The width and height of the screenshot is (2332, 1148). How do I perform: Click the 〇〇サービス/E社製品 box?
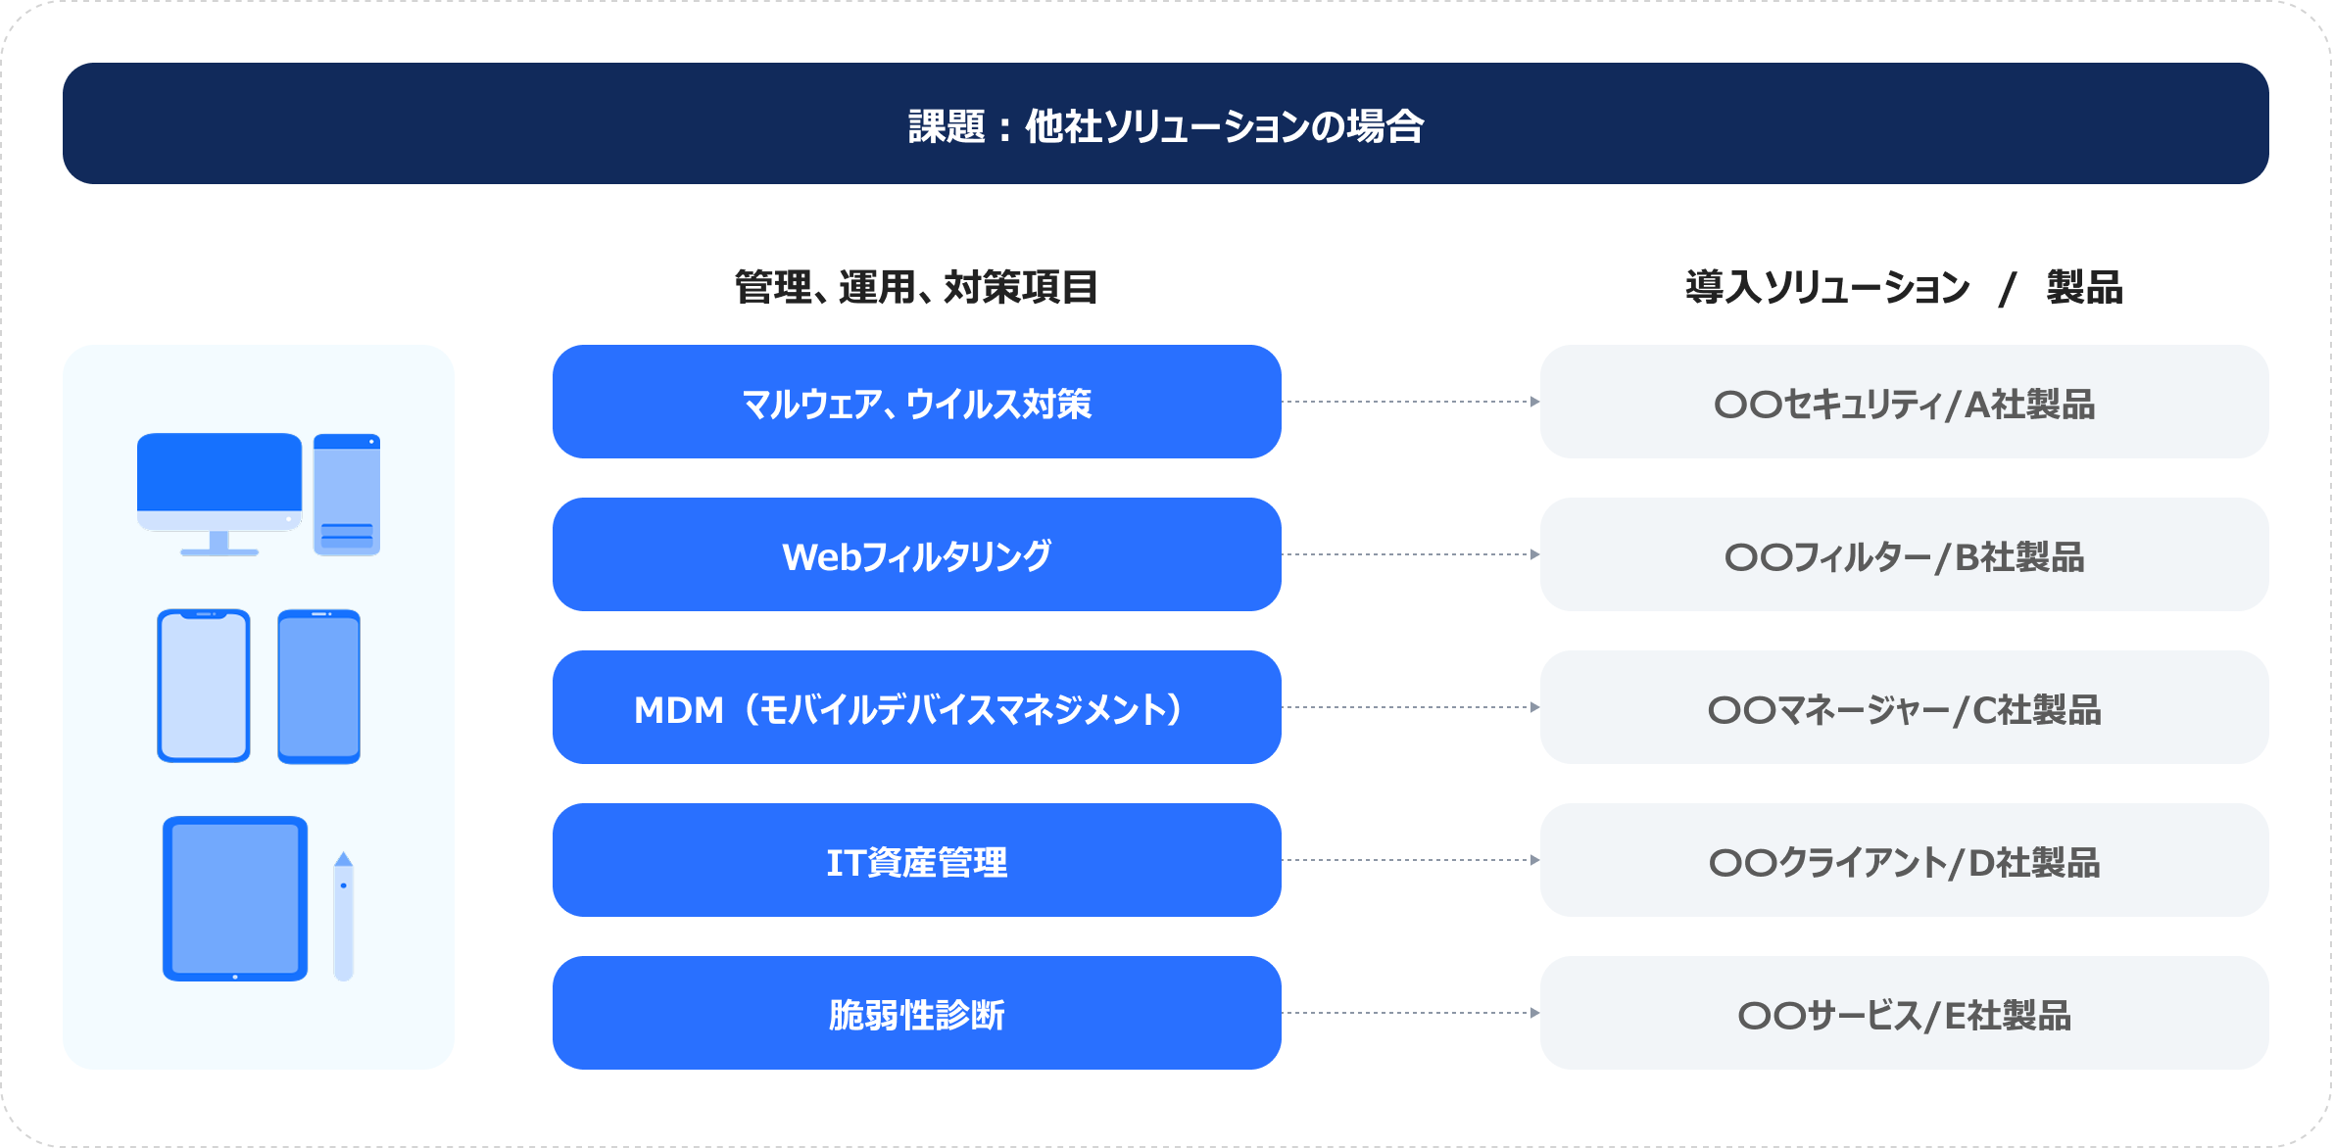[x=1904, y=1013]
